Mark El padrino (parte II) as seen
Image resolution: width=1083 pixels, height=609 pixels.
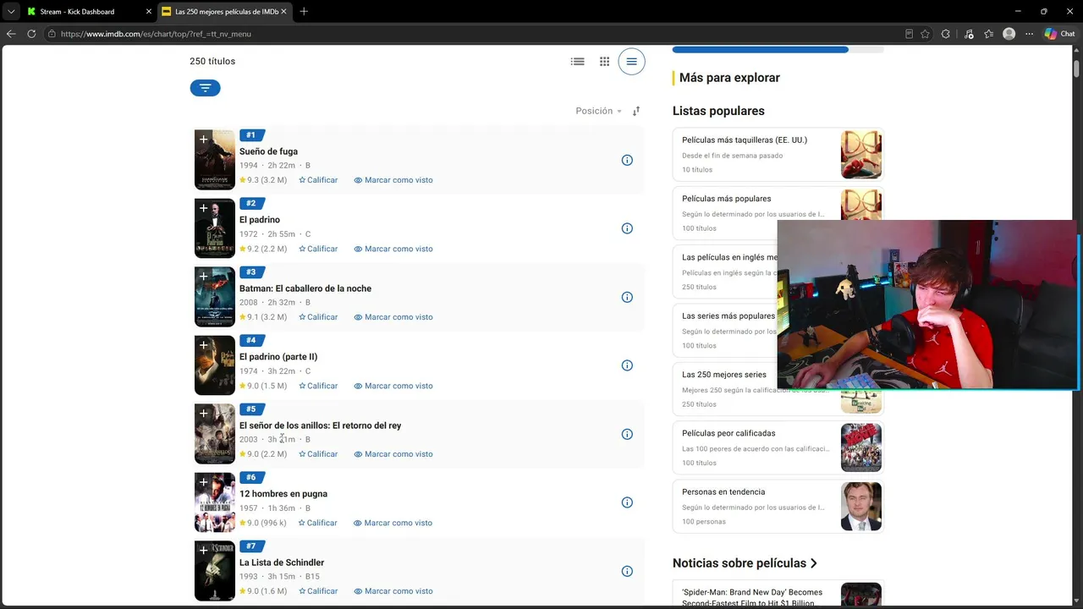coord(393,386)
